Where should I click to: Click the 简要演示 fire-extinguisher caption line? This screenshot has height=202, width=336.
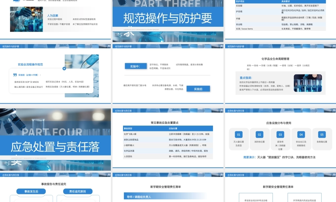(280, 157)
